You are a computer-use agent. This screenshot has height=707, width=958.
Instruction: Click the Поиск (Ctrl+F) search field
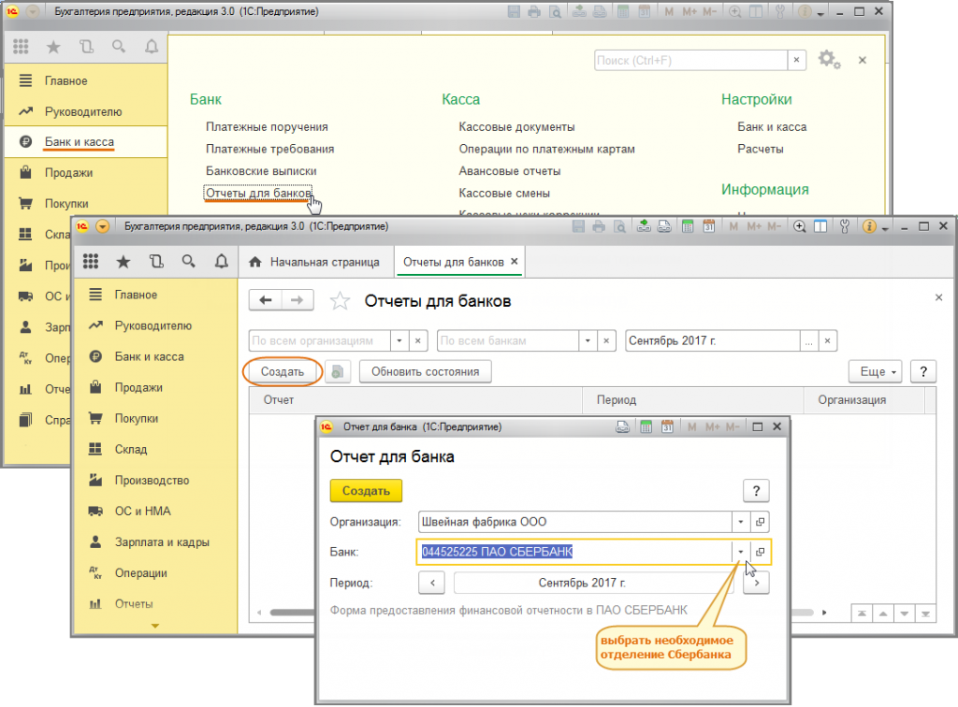pyautogui.click(x=691, y=61)
